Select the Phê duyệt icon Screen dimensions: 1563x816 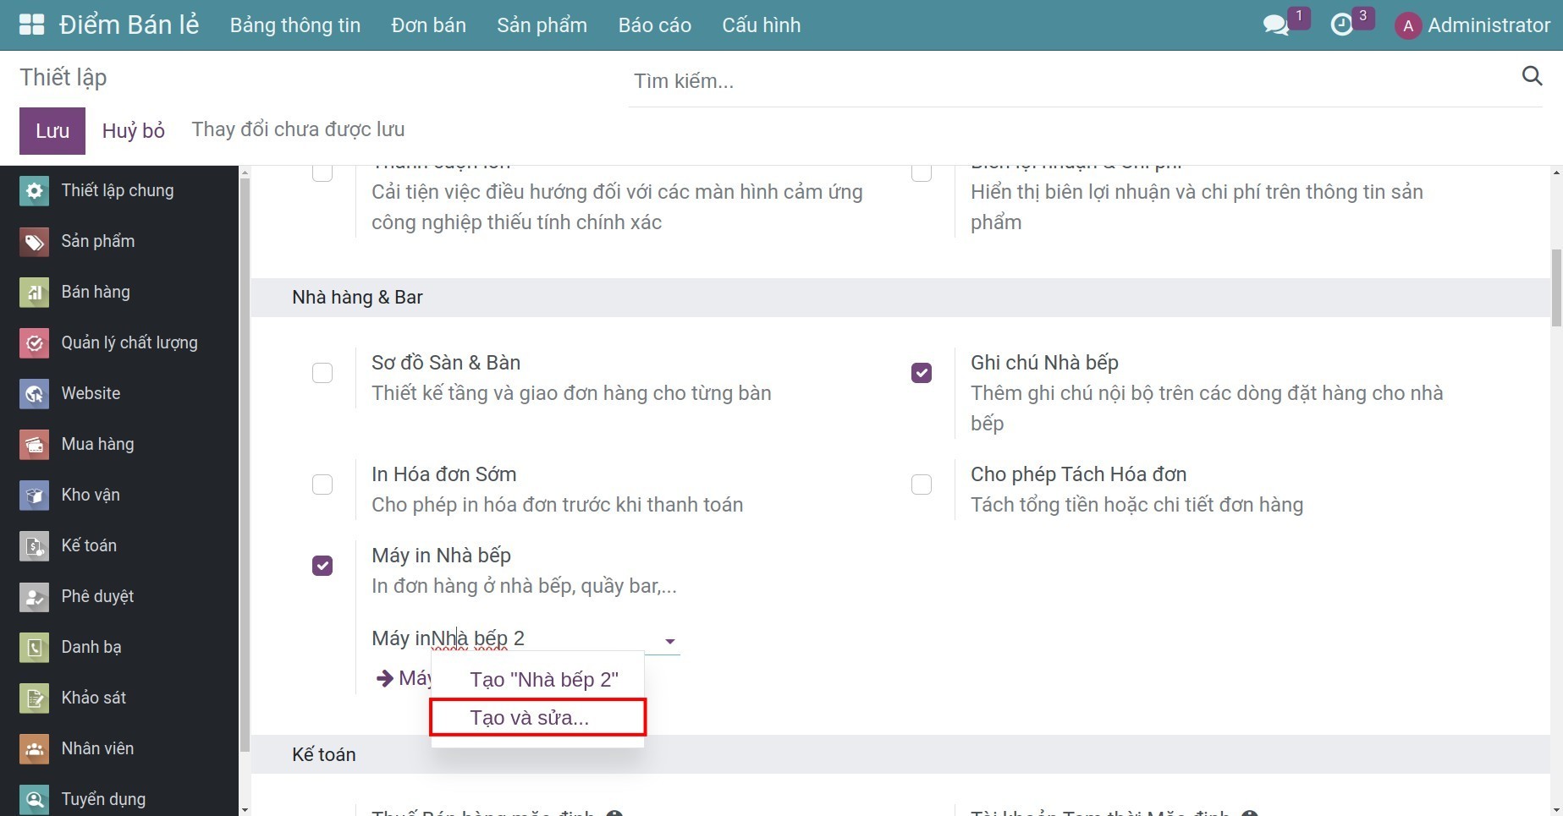click(34, 596)
